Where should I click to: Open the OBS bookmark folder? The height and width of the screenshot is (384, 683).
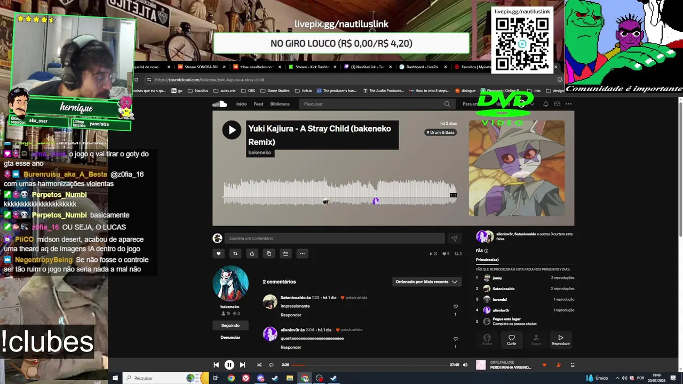point(248,91)
